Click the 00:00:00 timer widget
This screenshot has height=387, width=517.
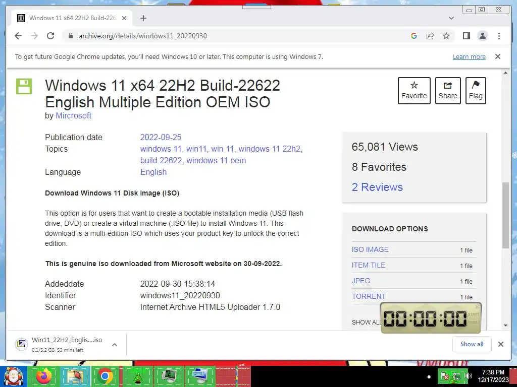431,318
